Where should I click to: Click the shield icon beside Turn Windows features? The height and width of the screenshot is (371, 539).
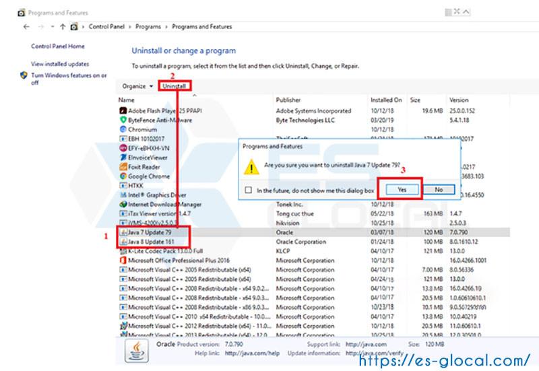pyautogui.click(x=24, y=75)
